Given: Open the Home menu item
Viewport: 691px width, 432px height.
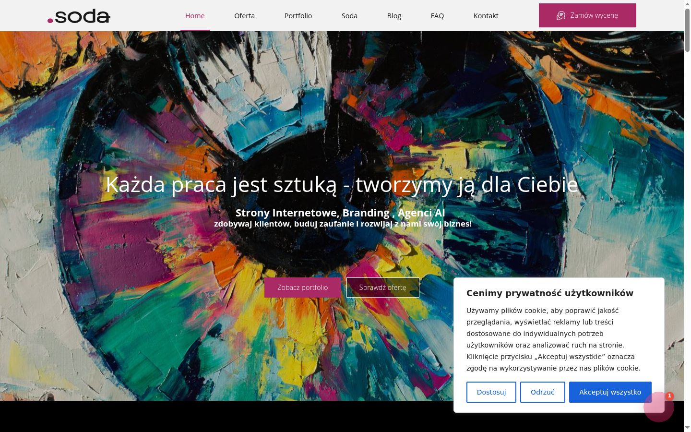Looking at the screenshot, I should click(195, 16).
